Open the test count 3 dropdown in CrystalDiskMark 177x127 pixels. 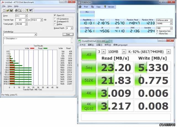[103, 52]
